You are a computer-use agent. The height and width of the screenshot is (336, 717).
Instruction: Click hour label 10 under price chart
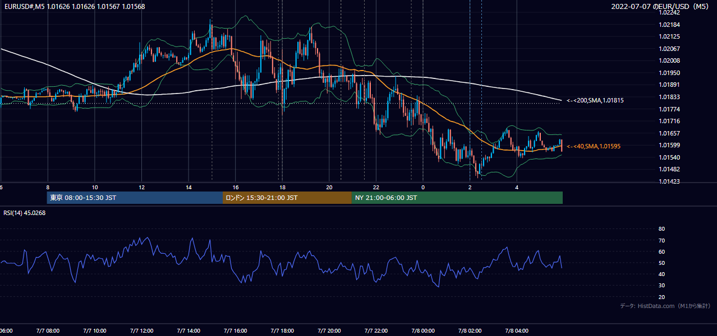95,187
